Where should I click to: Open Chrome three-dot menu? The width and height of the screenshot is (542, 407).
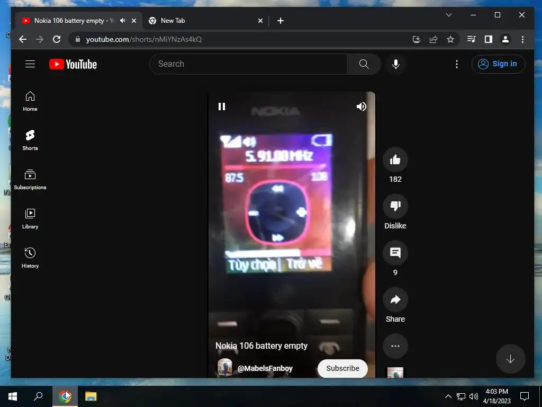[522, 39]
